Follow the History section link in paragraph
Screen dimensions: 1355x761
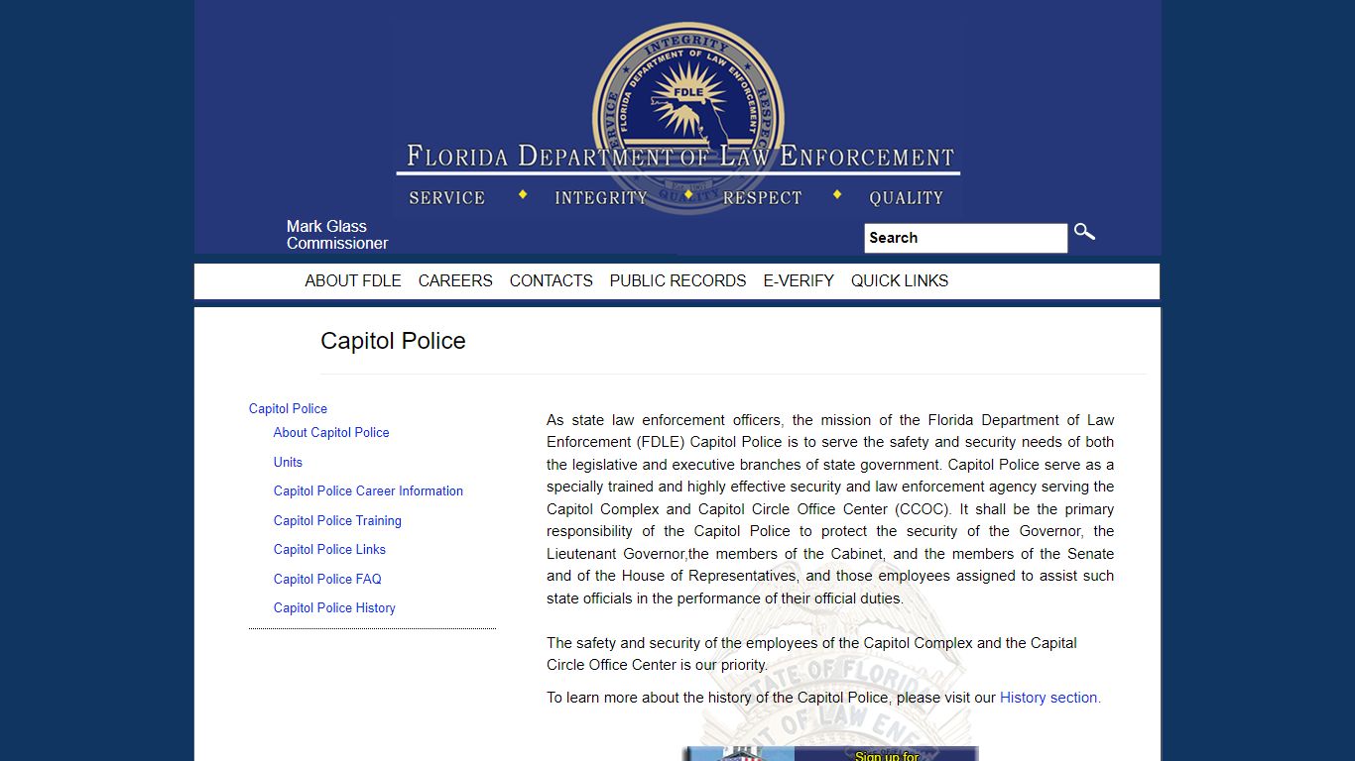(x=1050, y=698)
